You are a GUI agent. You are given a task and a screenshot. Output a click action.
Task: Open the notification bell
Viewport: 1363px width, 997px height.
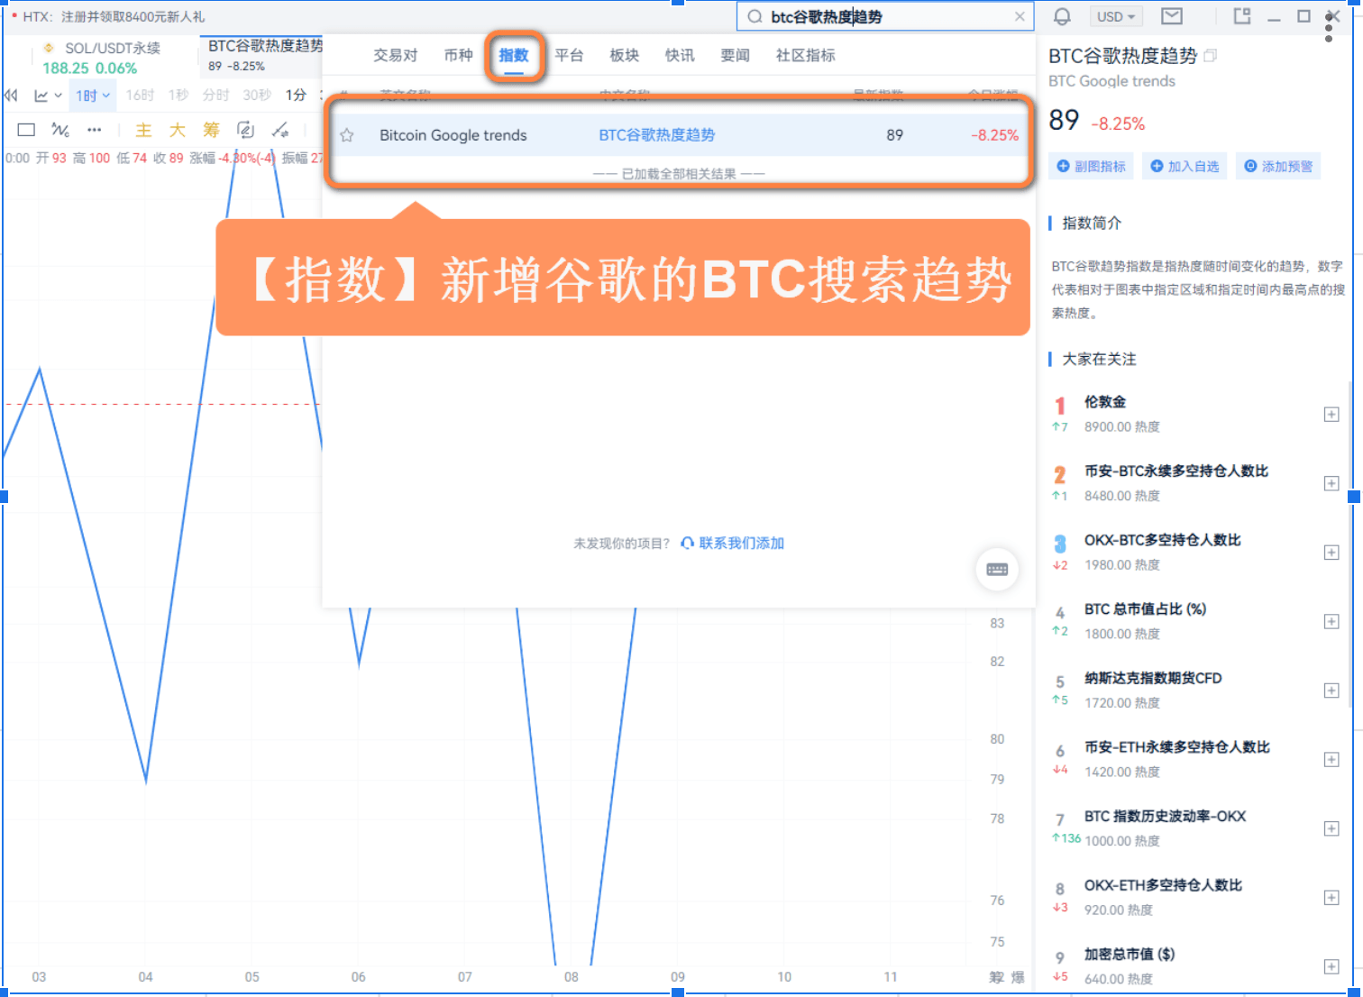pyautogui.click(x=1062, y=17)
